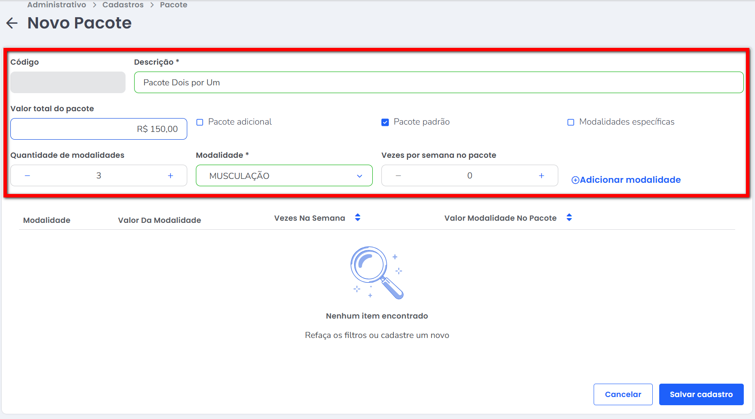Focus the Descrição text field
Viewport: 755px width, 419px height.
pos(438,82)
